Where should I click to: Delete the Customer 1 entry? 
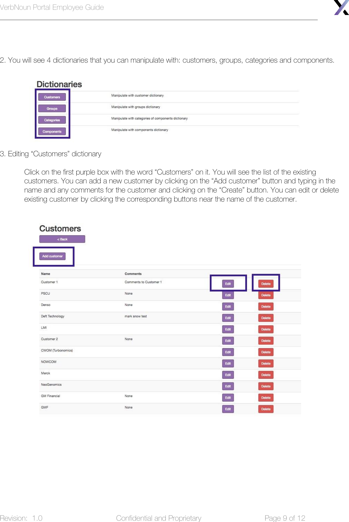[266, 284]
